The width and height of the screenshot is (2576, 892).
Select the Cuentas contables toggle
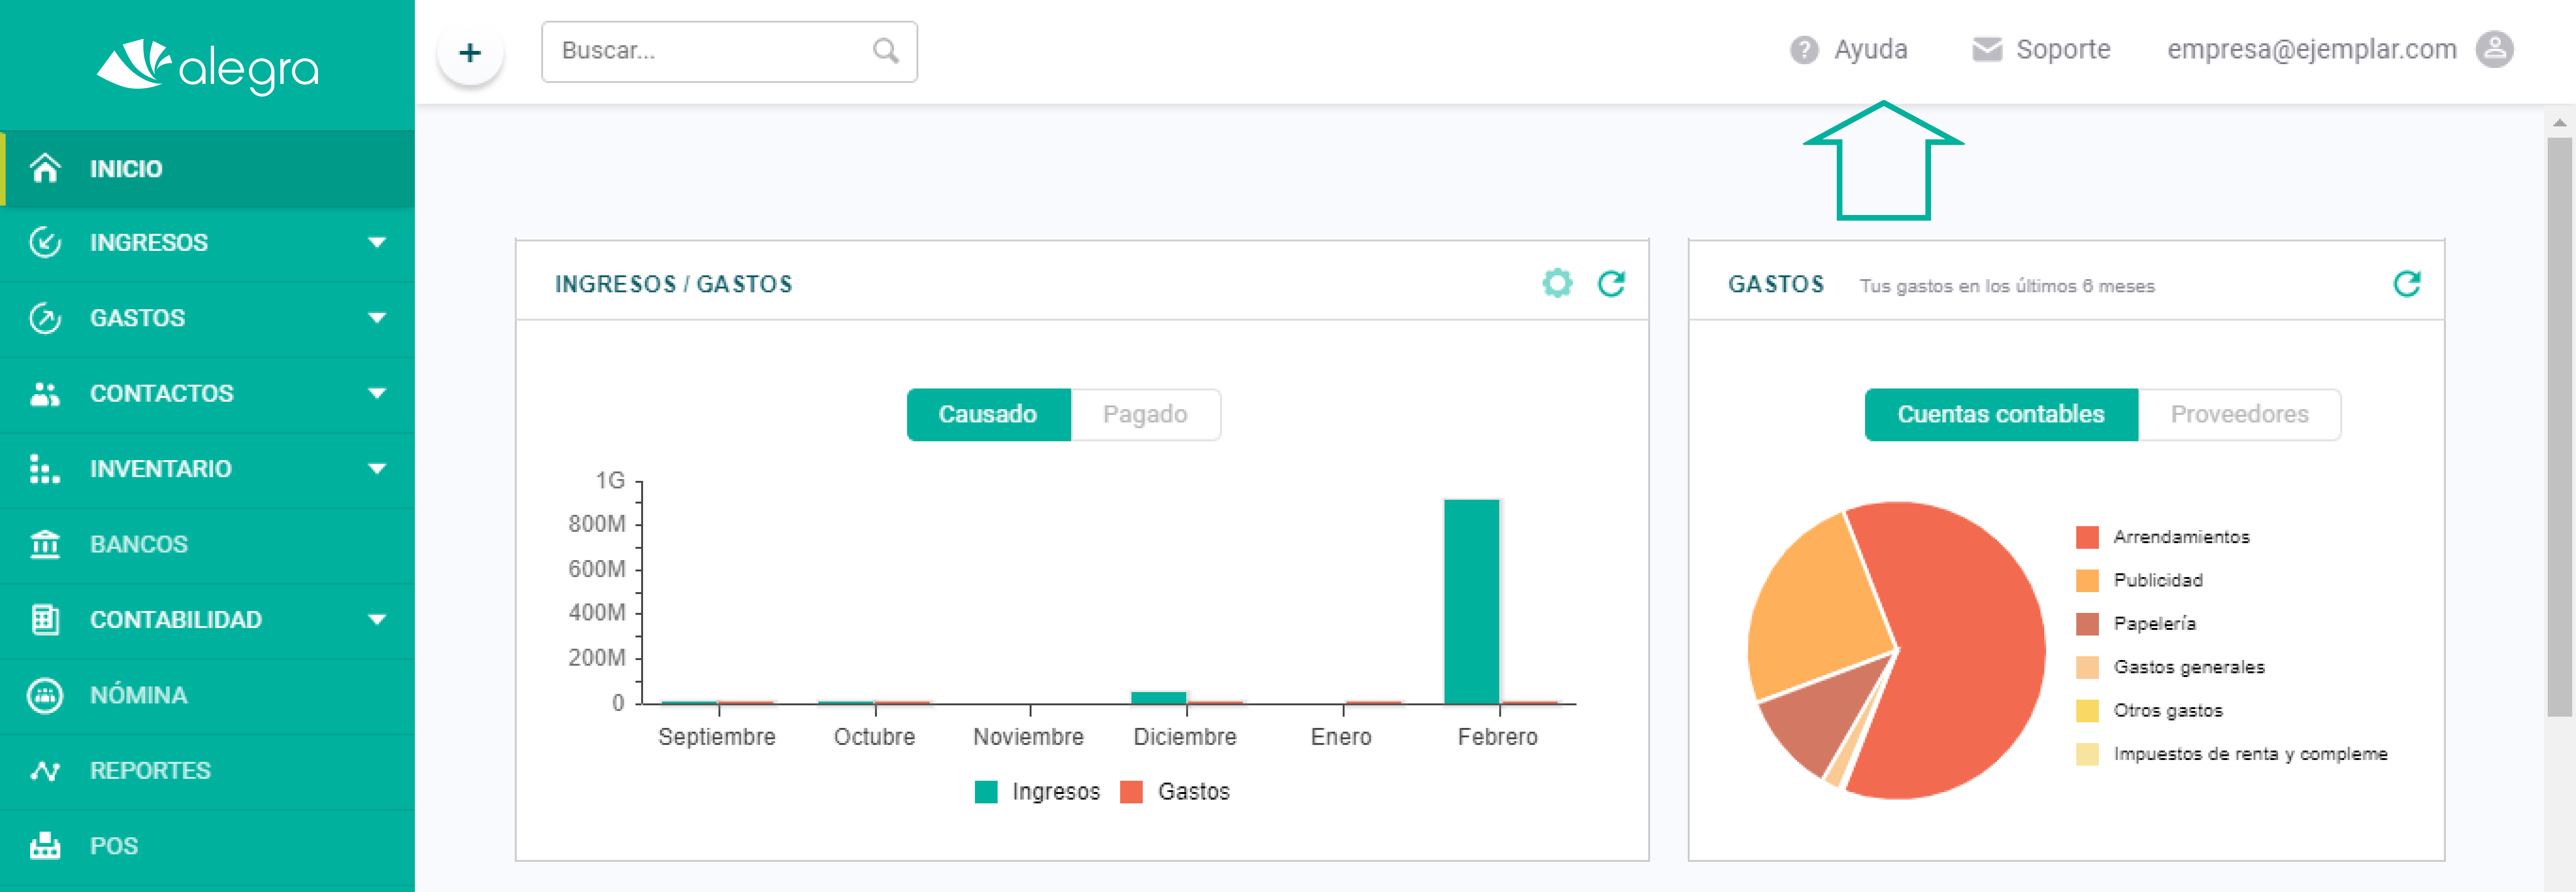click(x=2001, y=414)
